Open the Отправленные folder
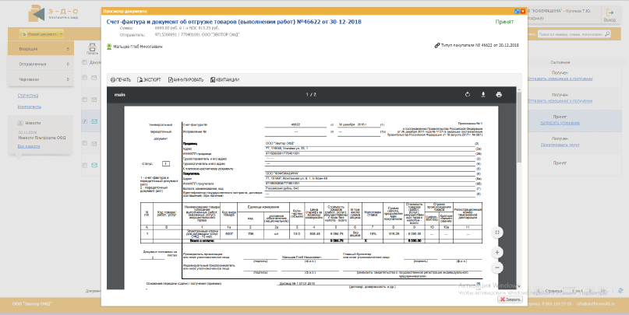This screenshot has height=315, width=629. 33,64
